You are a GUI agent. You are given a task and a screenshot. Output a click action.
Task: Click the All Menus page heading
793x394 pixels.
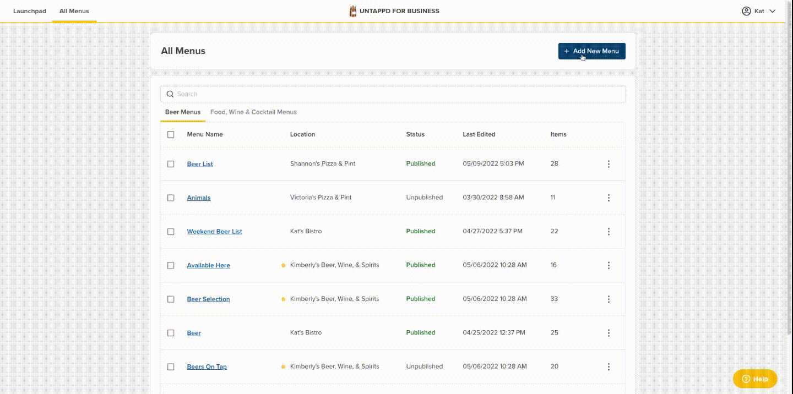coord(183,51)
